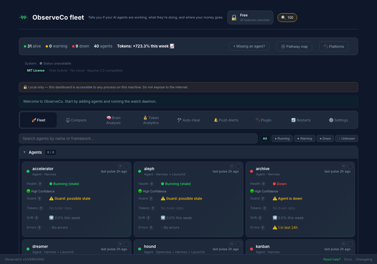This screenshot has width=377, height=264.
Task: Click Guard help icon on accelerator card
Action: (39, 198)
